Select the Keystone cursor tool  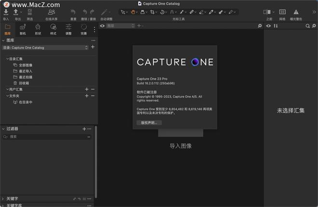pos(172,12)
